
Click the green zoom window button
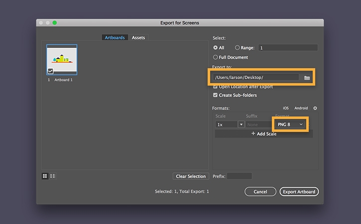54,22
